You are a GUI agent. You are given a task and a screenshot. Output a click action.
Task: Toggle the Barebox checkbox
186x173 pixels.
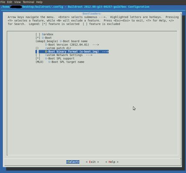pyautogui.click(x=38, y=34)
